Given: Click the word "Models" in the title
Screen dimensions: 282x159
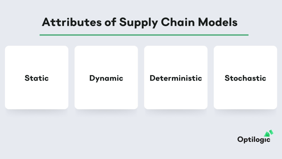Looking at the screenshot, I should click(218, 22).
